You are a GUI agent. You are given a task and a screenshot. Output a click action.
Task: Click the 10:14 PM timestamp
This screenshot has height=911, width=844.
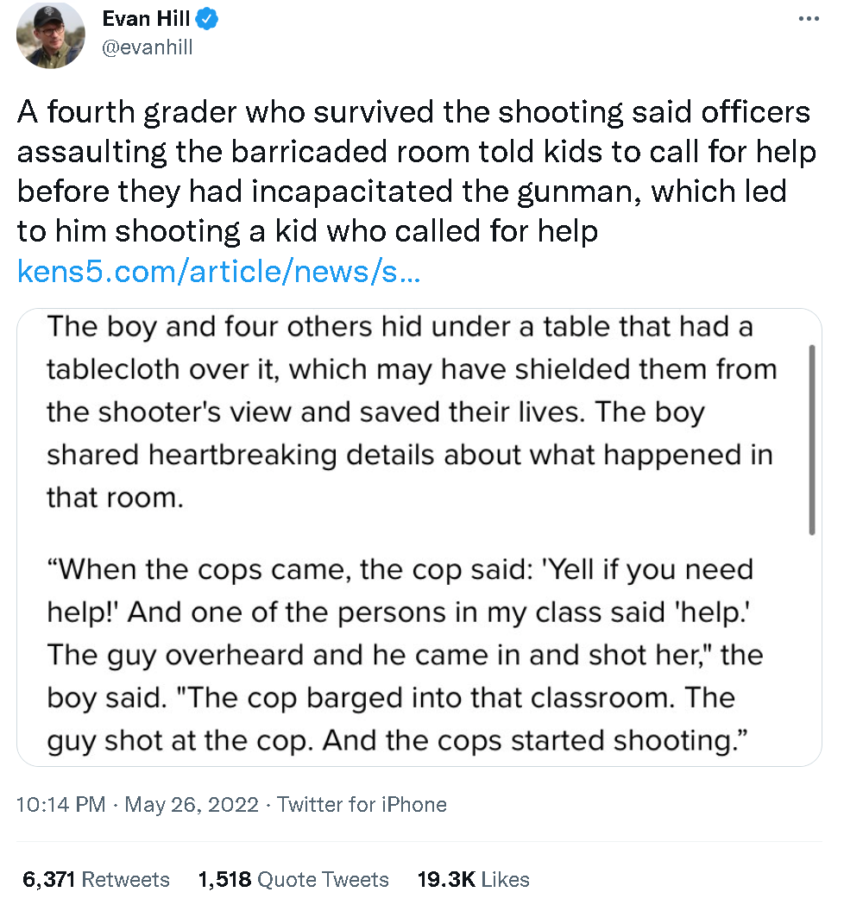tap(61, 805)
